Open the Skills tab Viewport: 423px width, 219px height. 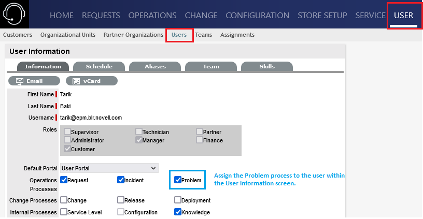[267, 66]
